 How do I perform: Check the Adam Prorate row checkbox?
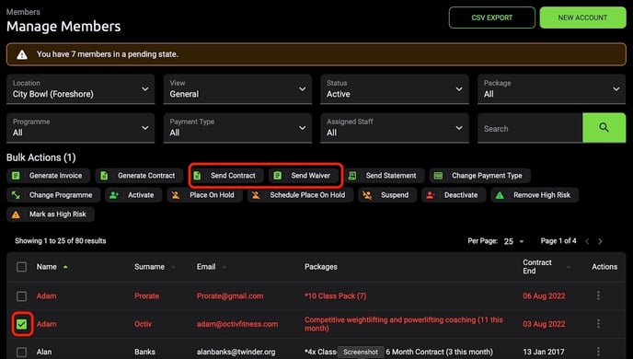(x=22, y=296)
